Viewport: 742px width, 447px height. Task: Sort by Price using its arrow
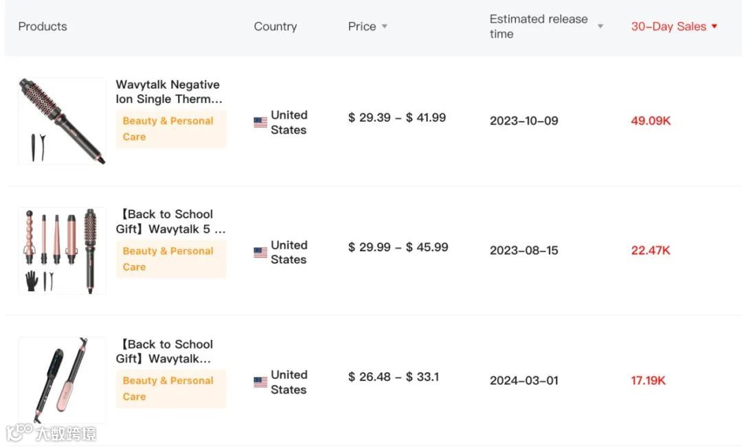point(384,27)
